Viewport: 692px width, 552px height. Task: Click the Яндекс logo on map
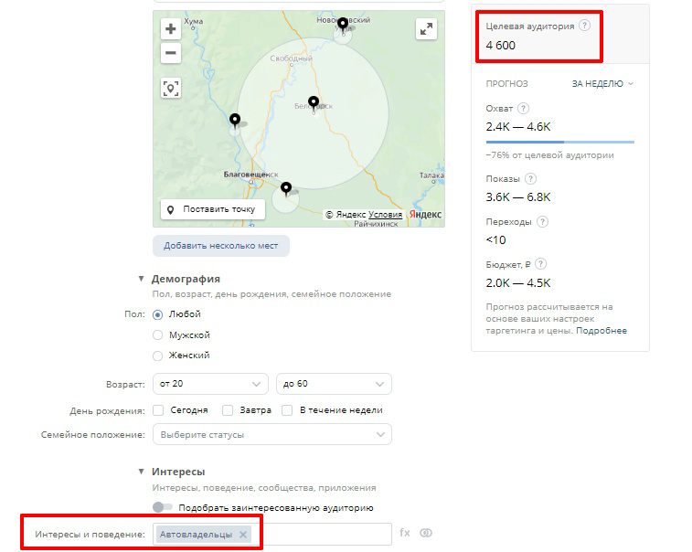click(425, 215)
